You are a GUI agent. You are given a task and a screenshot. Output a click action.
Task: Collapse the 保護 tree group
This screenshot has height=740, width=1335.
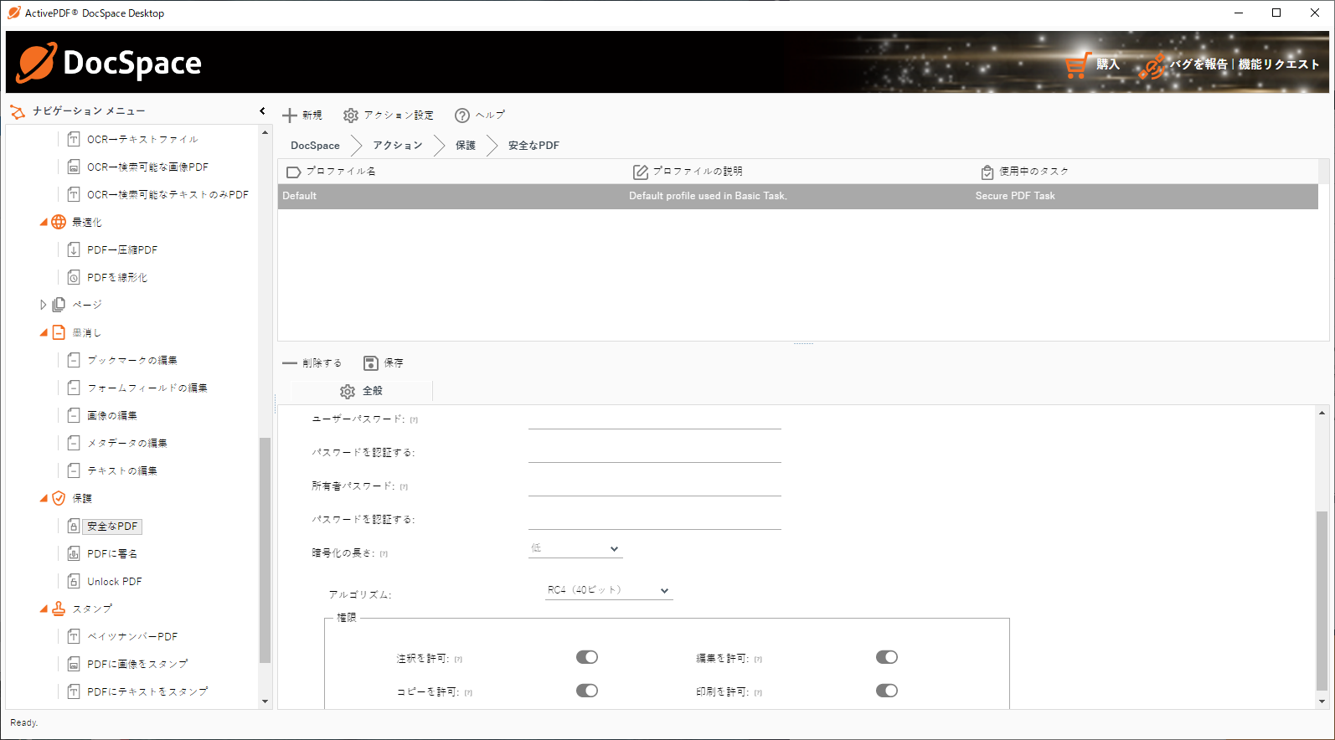44,498
